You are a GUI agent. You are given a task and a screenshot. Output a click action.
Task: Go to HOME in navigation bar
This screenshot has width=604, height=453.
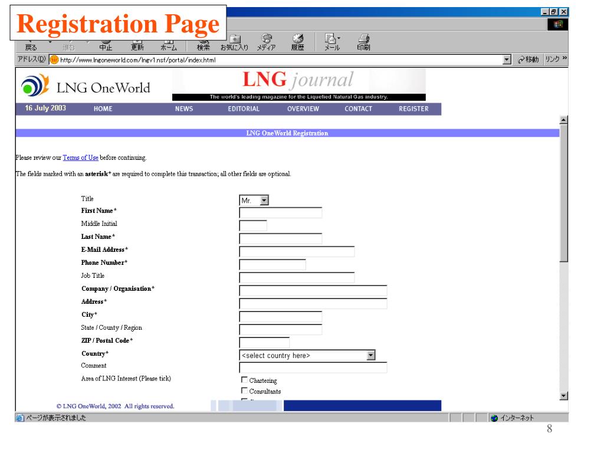103,109
